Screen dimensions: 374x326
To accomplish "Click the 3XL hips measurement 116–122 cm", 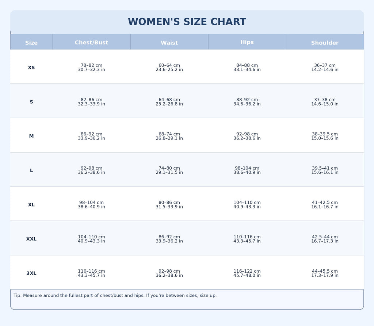I will 247,271.
